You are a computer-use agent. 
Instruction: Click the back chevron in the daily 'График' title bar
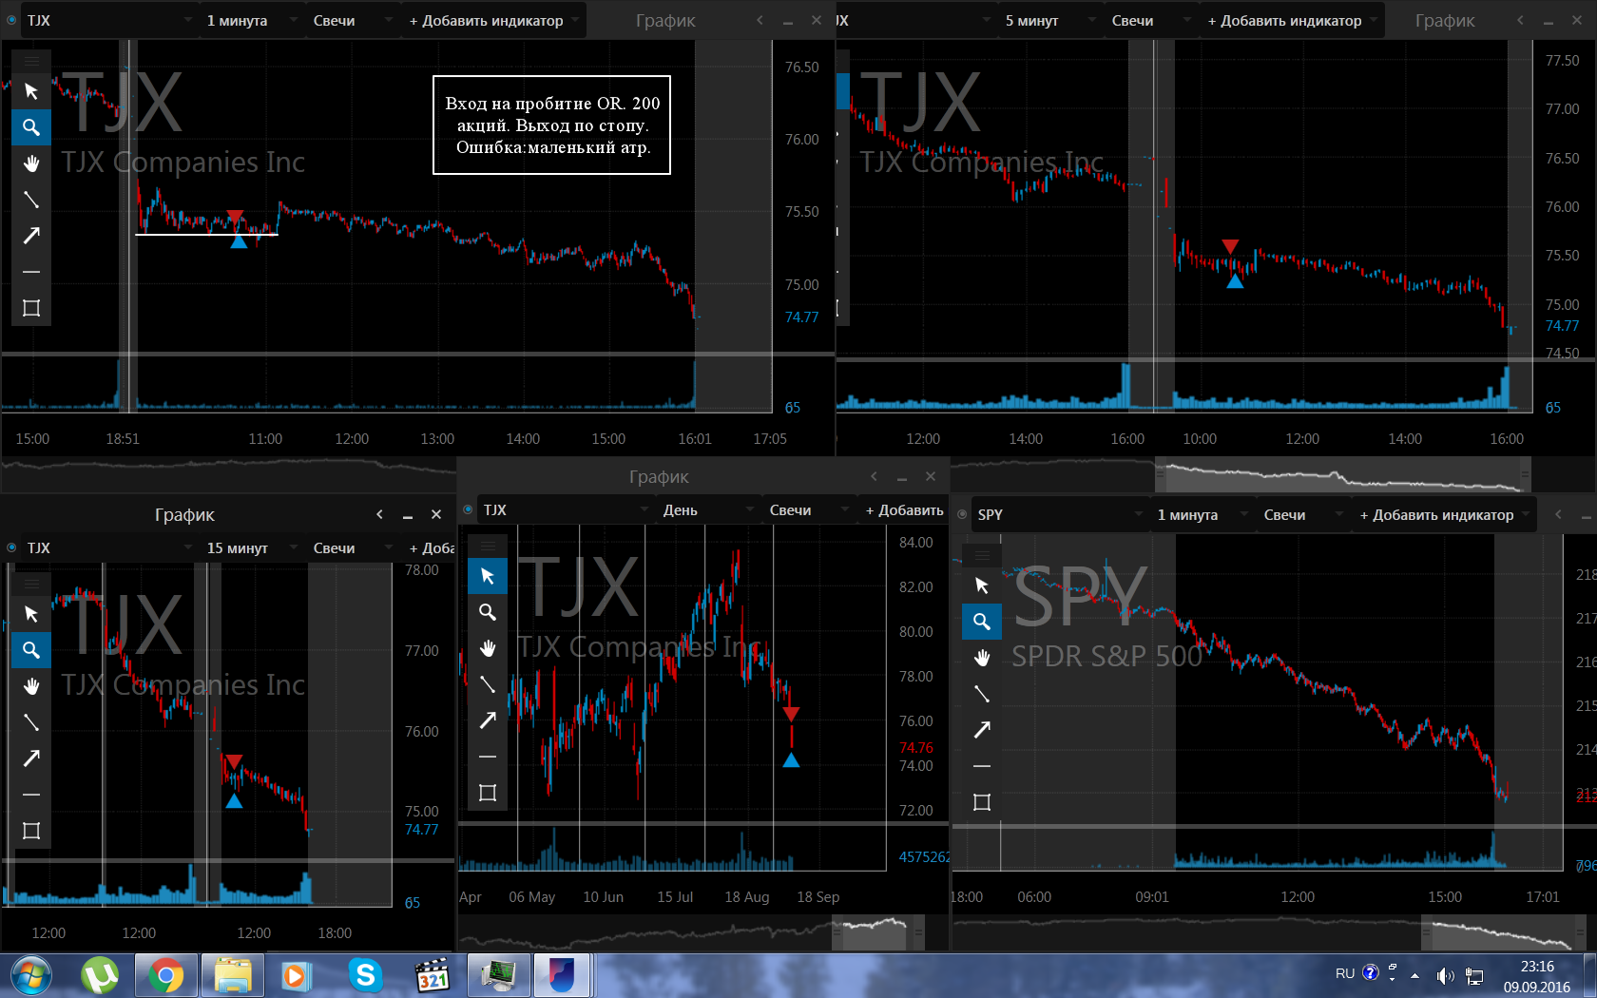point(874,476)
